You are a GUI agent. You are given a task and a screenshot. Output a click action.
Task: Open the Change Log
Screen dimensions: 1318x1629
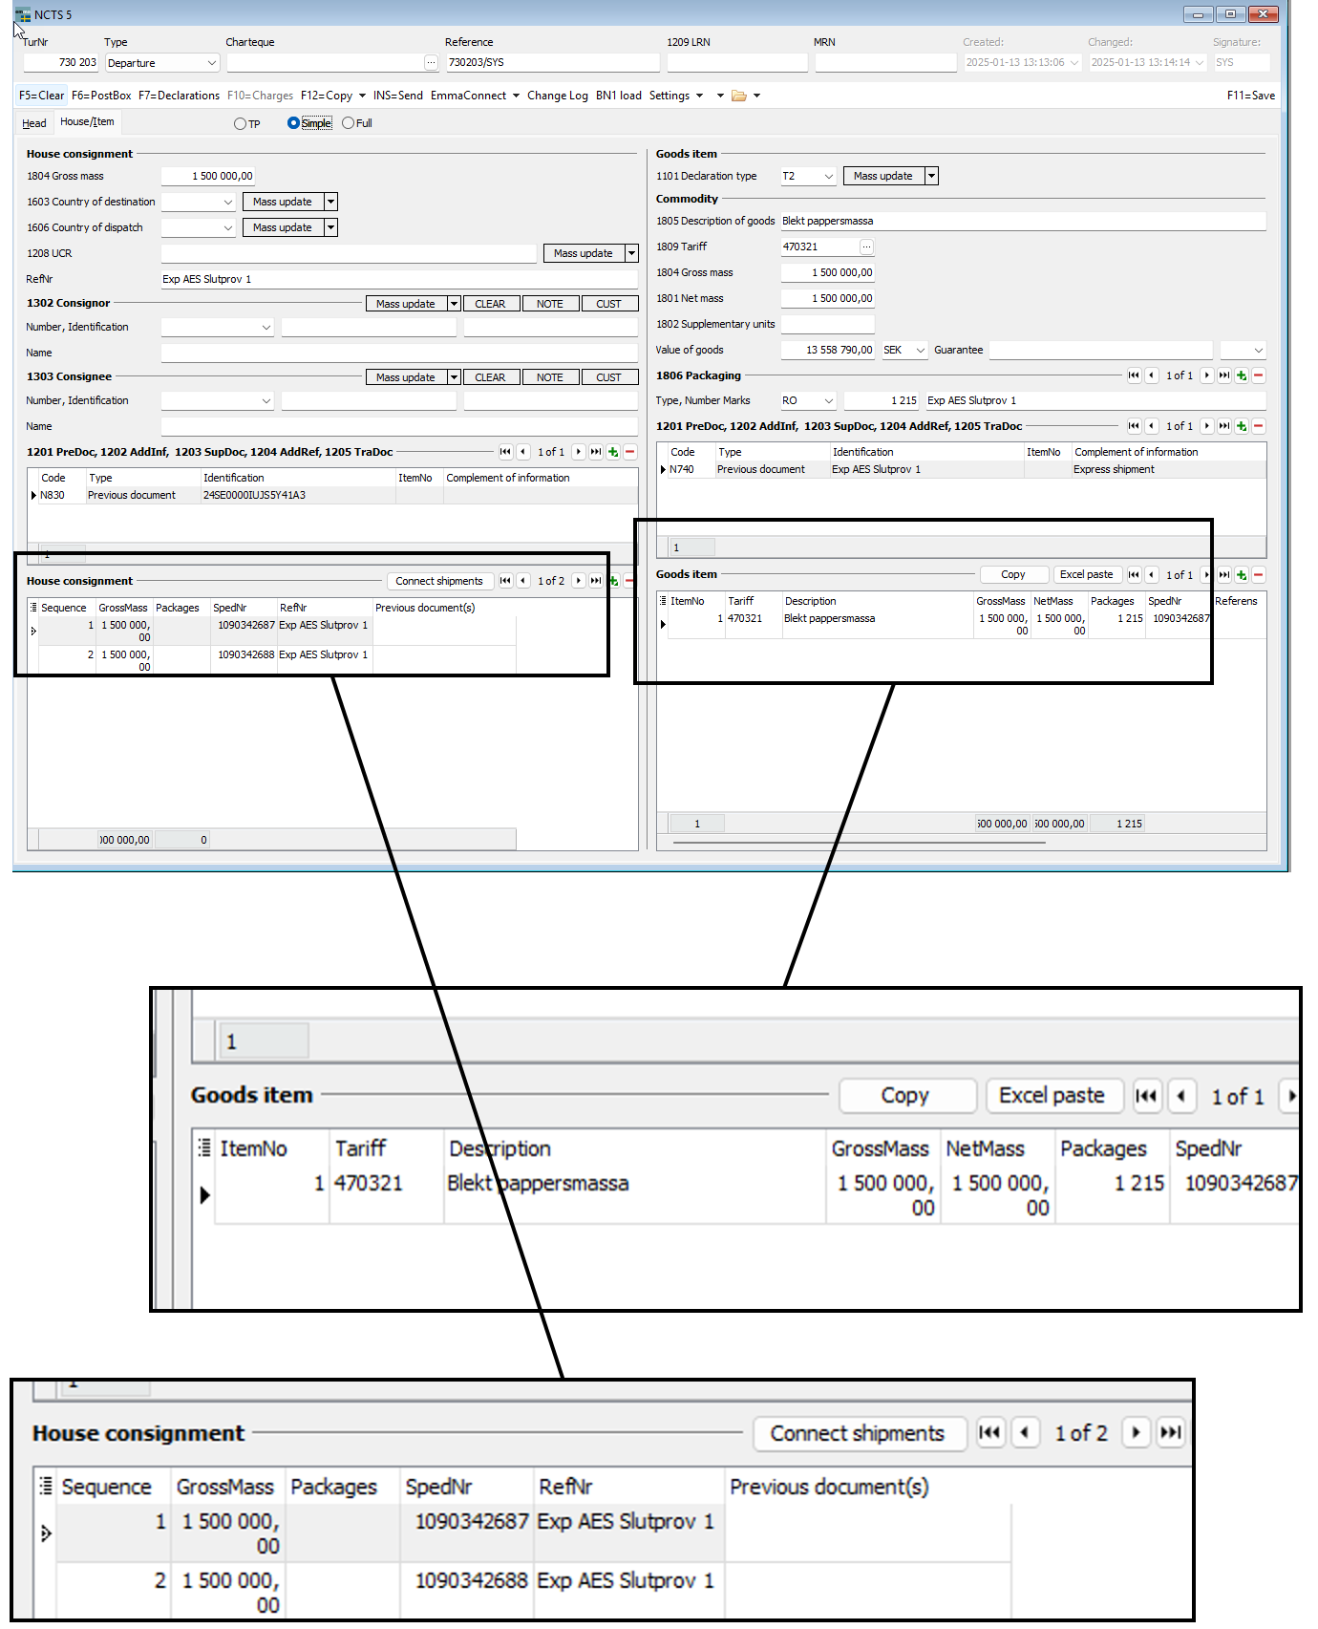tap(558, 96)
